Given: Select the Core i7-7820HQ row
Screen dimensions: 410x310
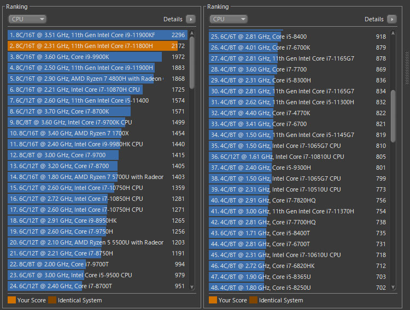Looking at the screenshot, I should (298, 201).
